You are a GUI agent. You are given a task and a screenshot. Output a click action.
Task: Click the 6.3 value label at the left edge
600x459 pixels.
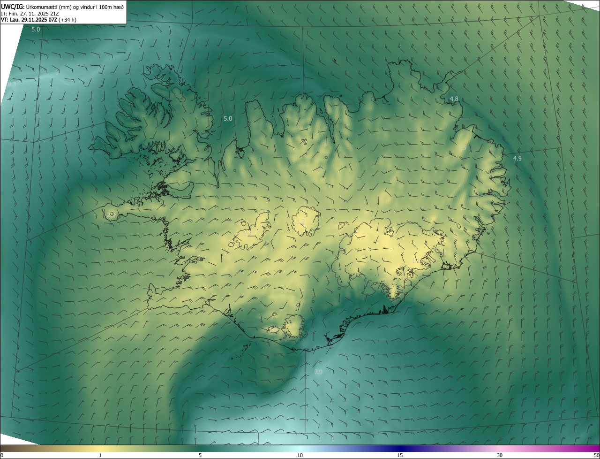tap(12, 84)
